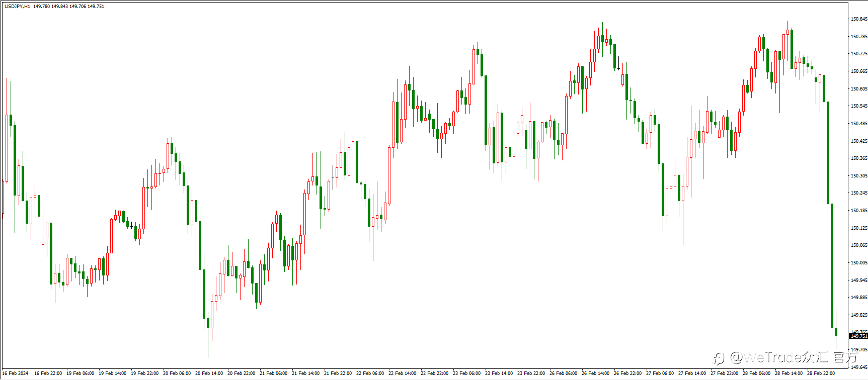The height and width of the screenshot is (380, 868).
Task: Click price axis label 150.665
Action: [x=859, y=71]
